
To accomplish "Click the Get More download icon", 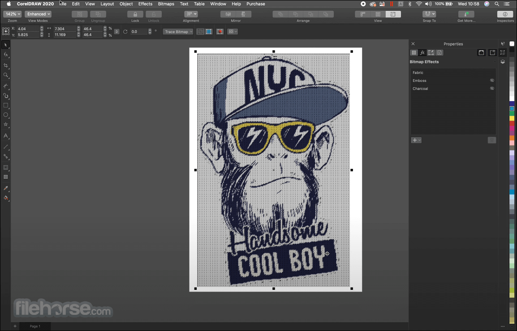I will [466, 14].
